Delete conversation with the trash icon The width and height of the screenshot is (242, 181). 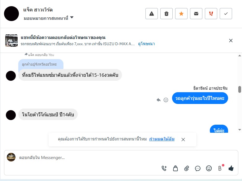click(166, 14)
